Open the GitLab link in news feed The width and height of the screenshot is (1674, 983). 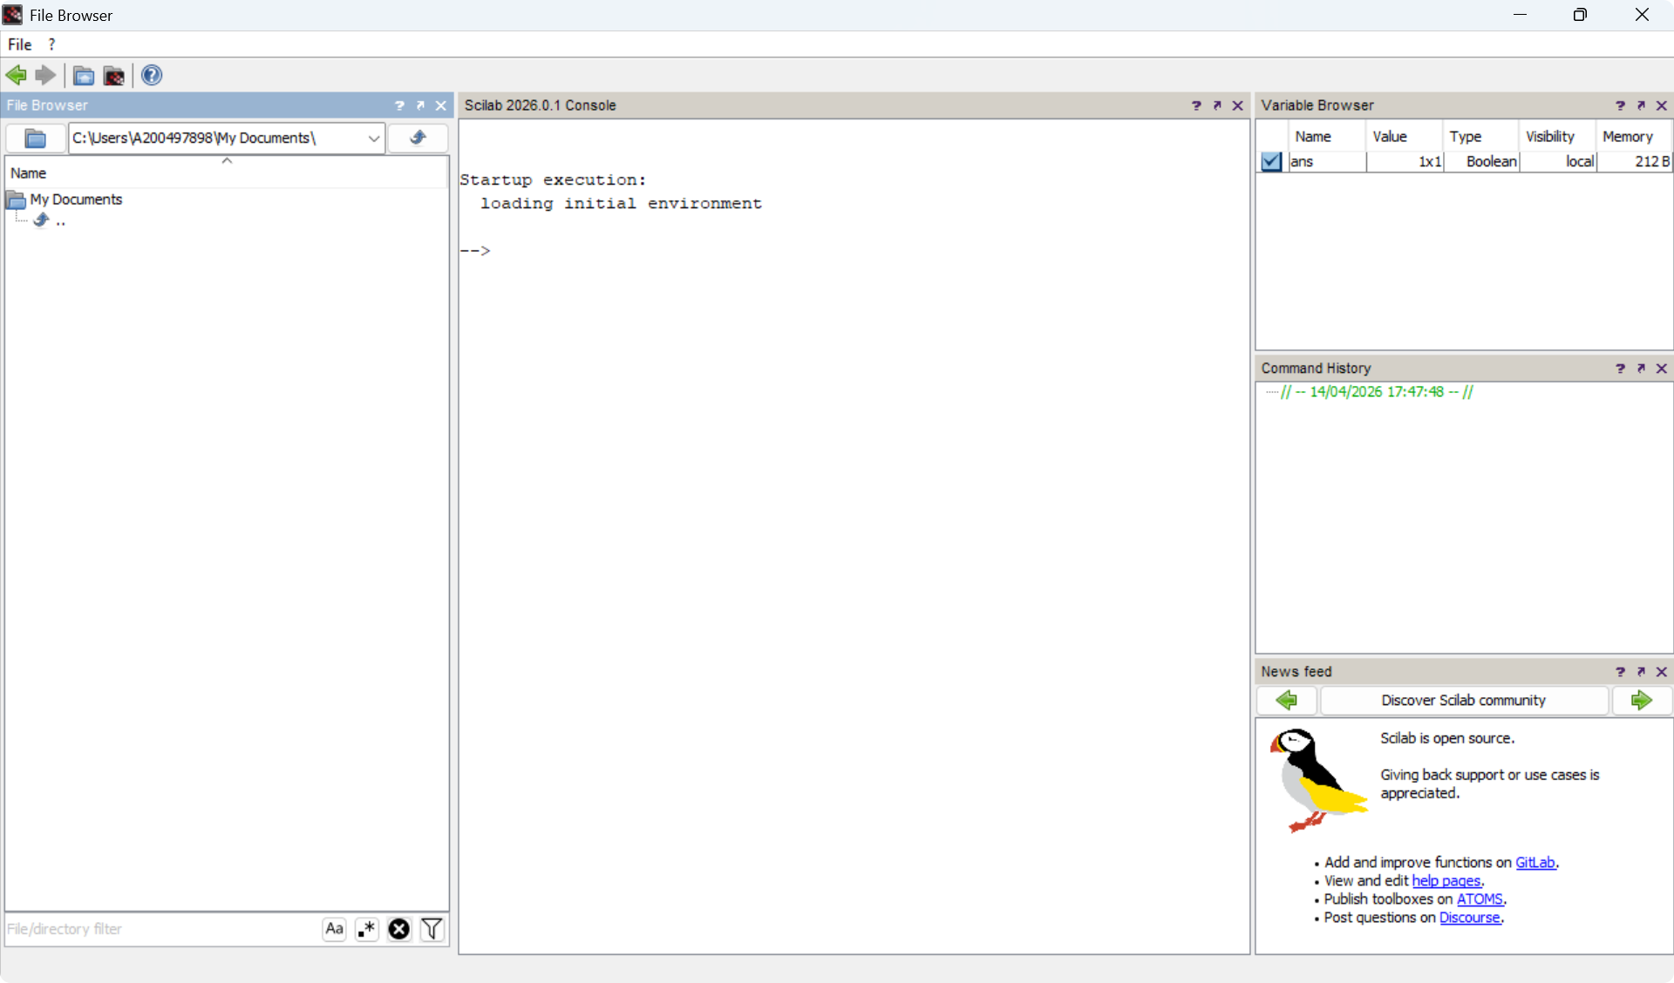pos(1534,862)
